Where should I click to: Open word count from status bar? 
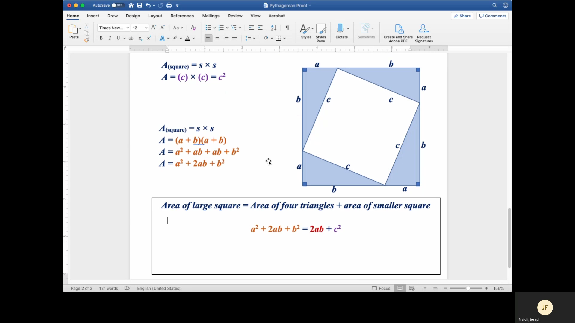(108, 288)
